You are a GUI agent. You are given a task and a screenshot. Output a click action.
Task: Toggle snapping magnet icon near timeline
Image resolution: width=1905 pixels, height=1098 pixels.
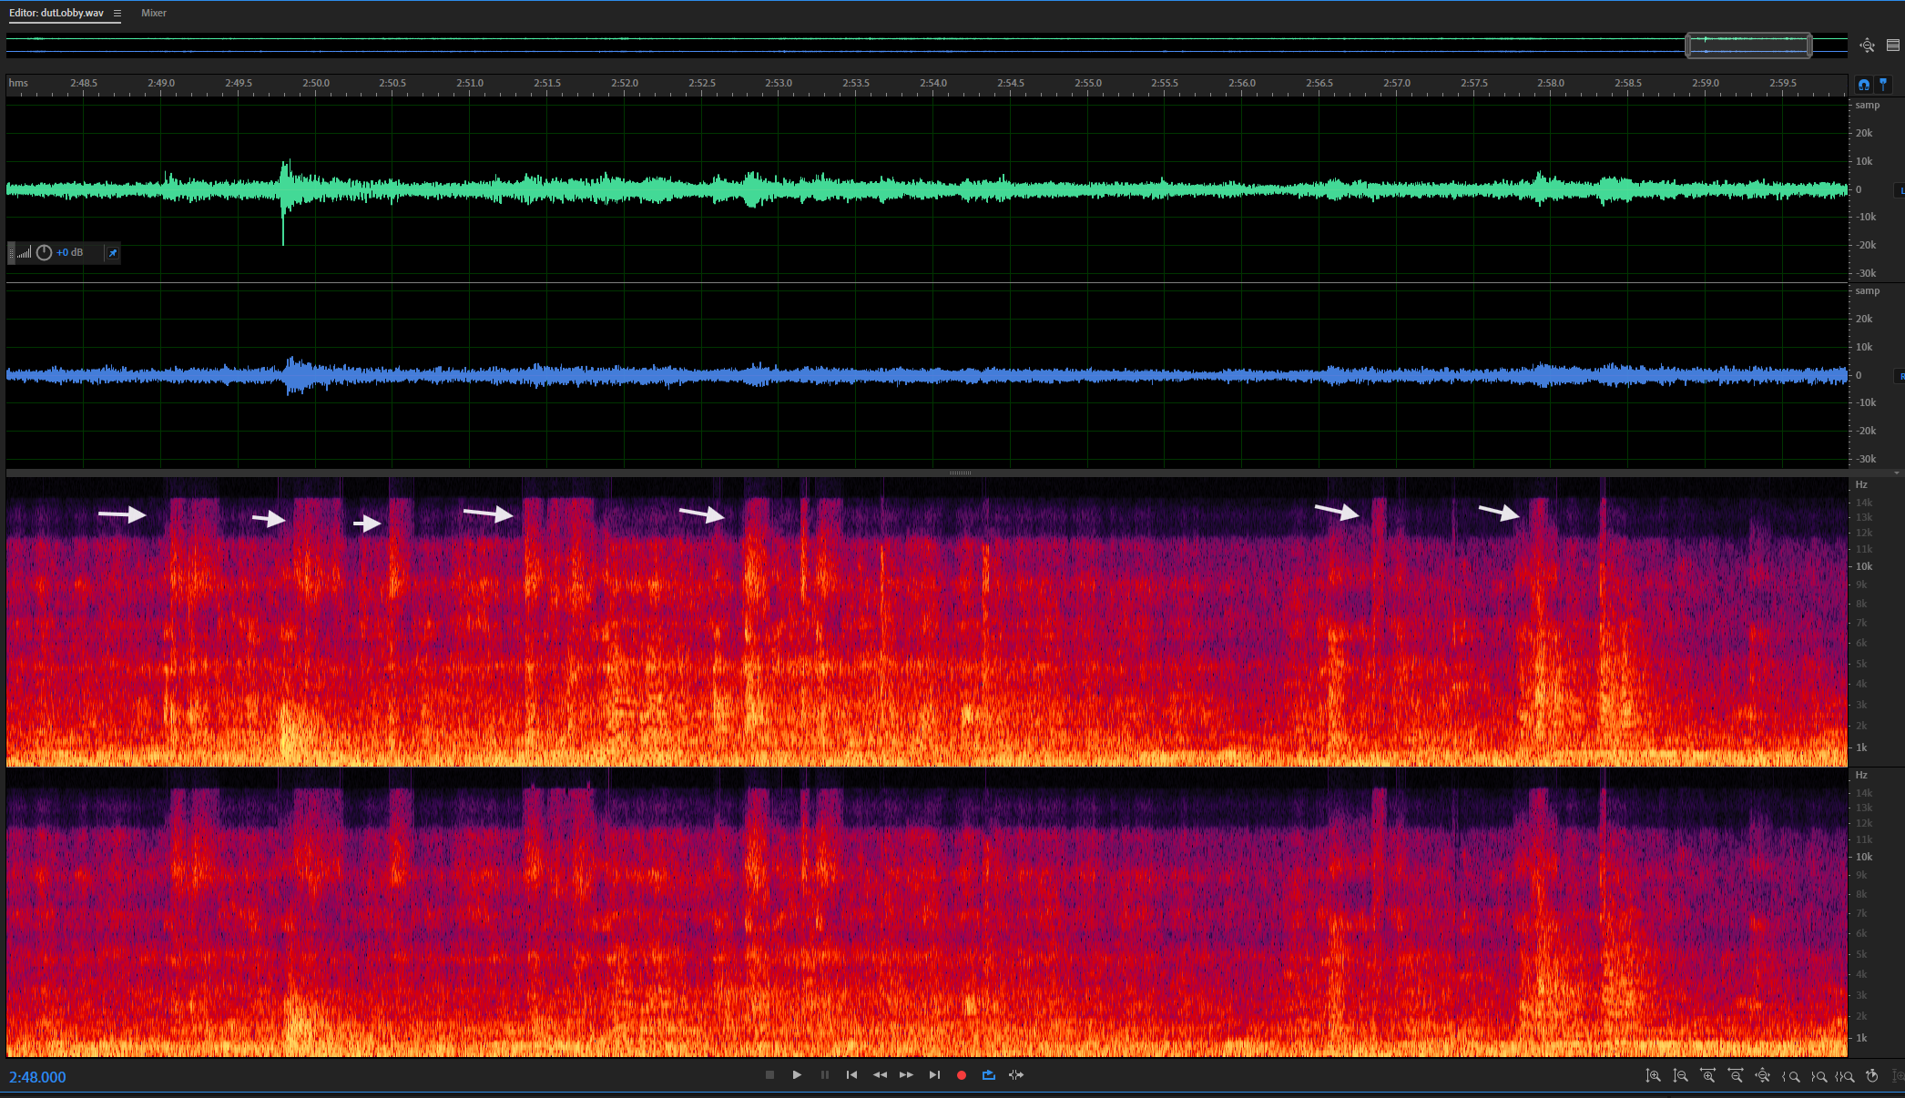coord(1864,85)
